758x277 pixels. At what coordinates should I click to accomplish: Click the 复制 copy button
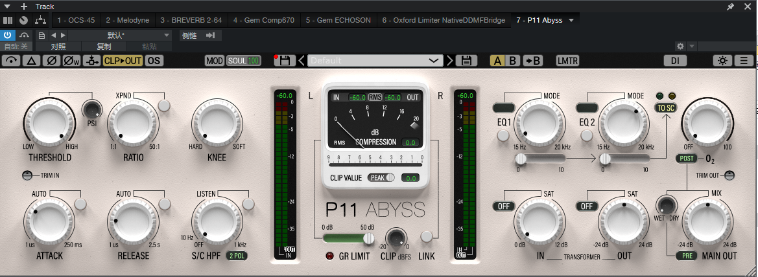104,47
